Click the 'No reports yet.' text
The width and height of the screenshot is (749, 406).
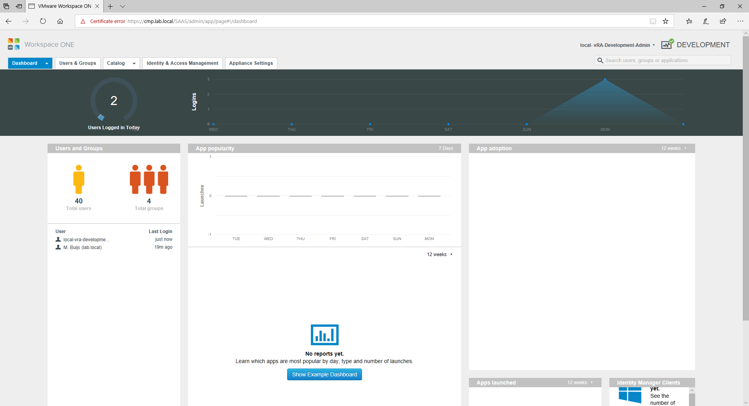click(325, 354)
